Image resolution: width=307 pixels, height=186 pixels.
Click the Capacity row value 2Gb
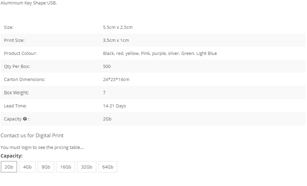(107, 119)
